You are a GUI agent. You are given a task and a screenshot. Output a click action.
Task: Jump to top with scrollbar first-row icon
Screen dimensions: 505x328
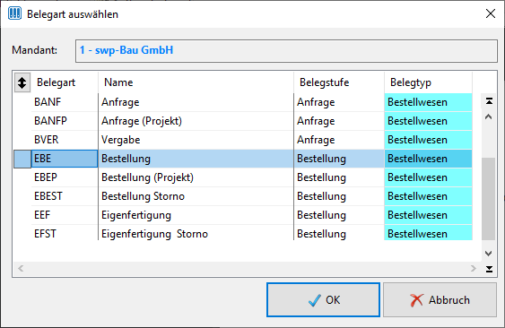click(489, 101)
